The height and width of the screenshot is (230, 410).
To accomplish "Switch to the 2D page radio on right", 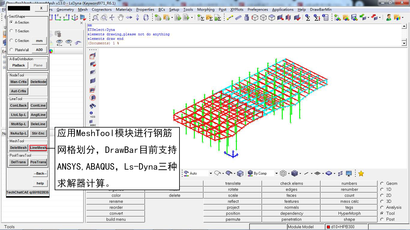I will 382,195.
